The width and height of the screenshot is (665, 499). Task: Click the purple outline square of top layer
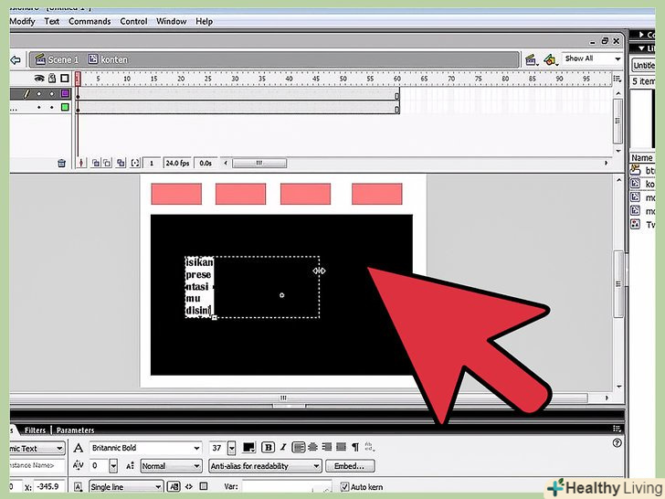(65, 93)
